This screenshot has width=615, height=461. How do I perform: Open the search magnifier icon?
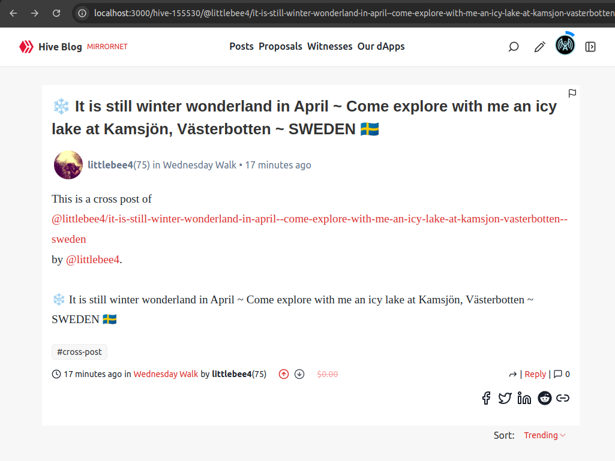pos(514,47)
